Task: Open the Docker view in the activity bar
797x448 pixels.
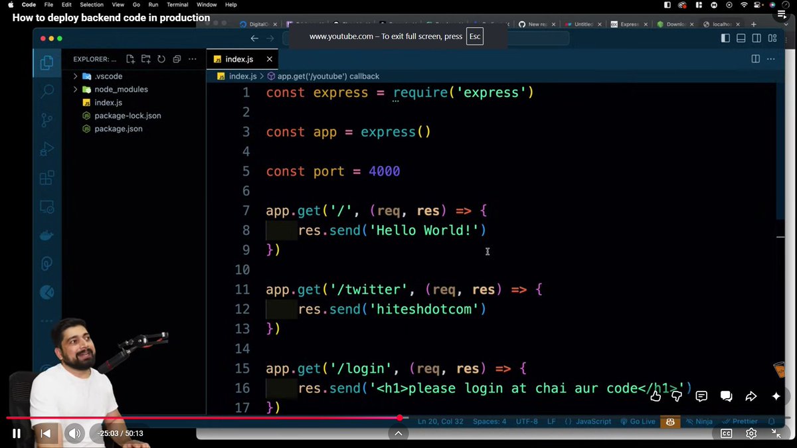Action: point(47,236)
